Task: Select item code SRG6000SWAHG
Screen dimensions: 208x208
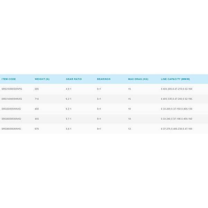Action: pos(11,119)
